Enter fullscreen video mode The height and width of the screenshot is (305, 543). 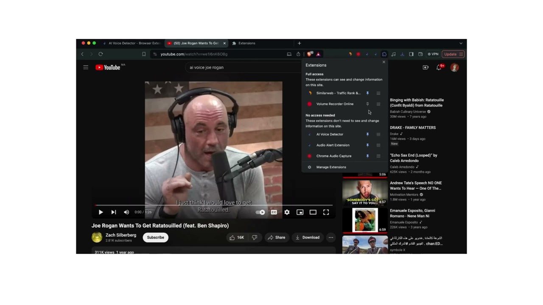[326, 212]
